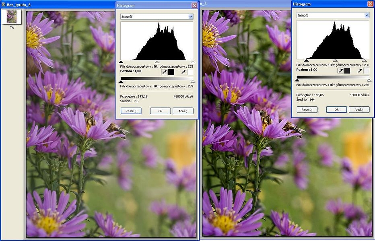Screen dimensions: 375x241
Task: Click white output slider handle in Bez_tytułu_6 histogram
Action: coord(193,81)
